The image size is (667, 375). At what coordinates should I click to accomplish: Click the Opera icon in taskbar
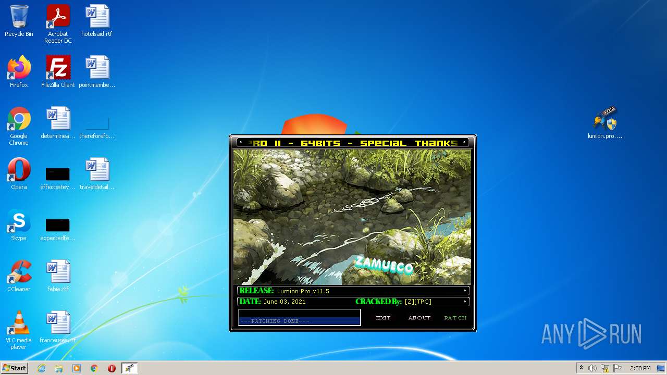click(x=112, y=368)
